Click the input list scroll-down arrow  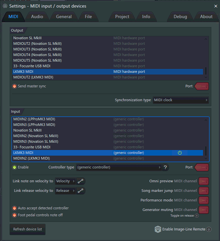click(x=206, y=158)
